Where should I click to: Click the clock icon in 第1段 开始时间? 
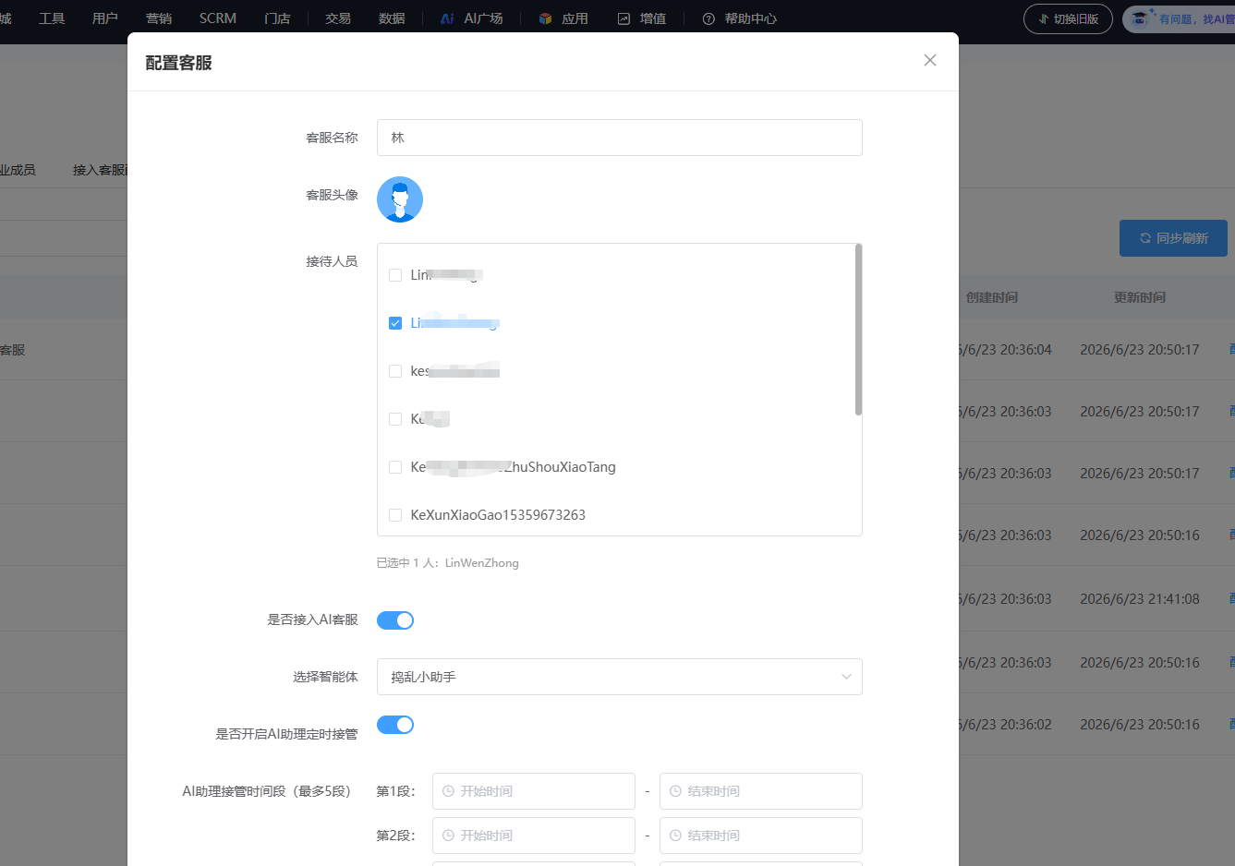click(448, 791)
